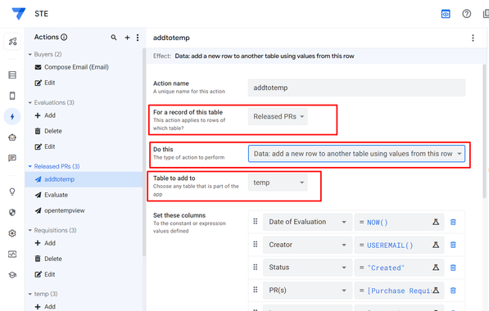Open the Views phone icon in sidebar
This screenshot has width=489, height=311.
(x=12, y=96)
